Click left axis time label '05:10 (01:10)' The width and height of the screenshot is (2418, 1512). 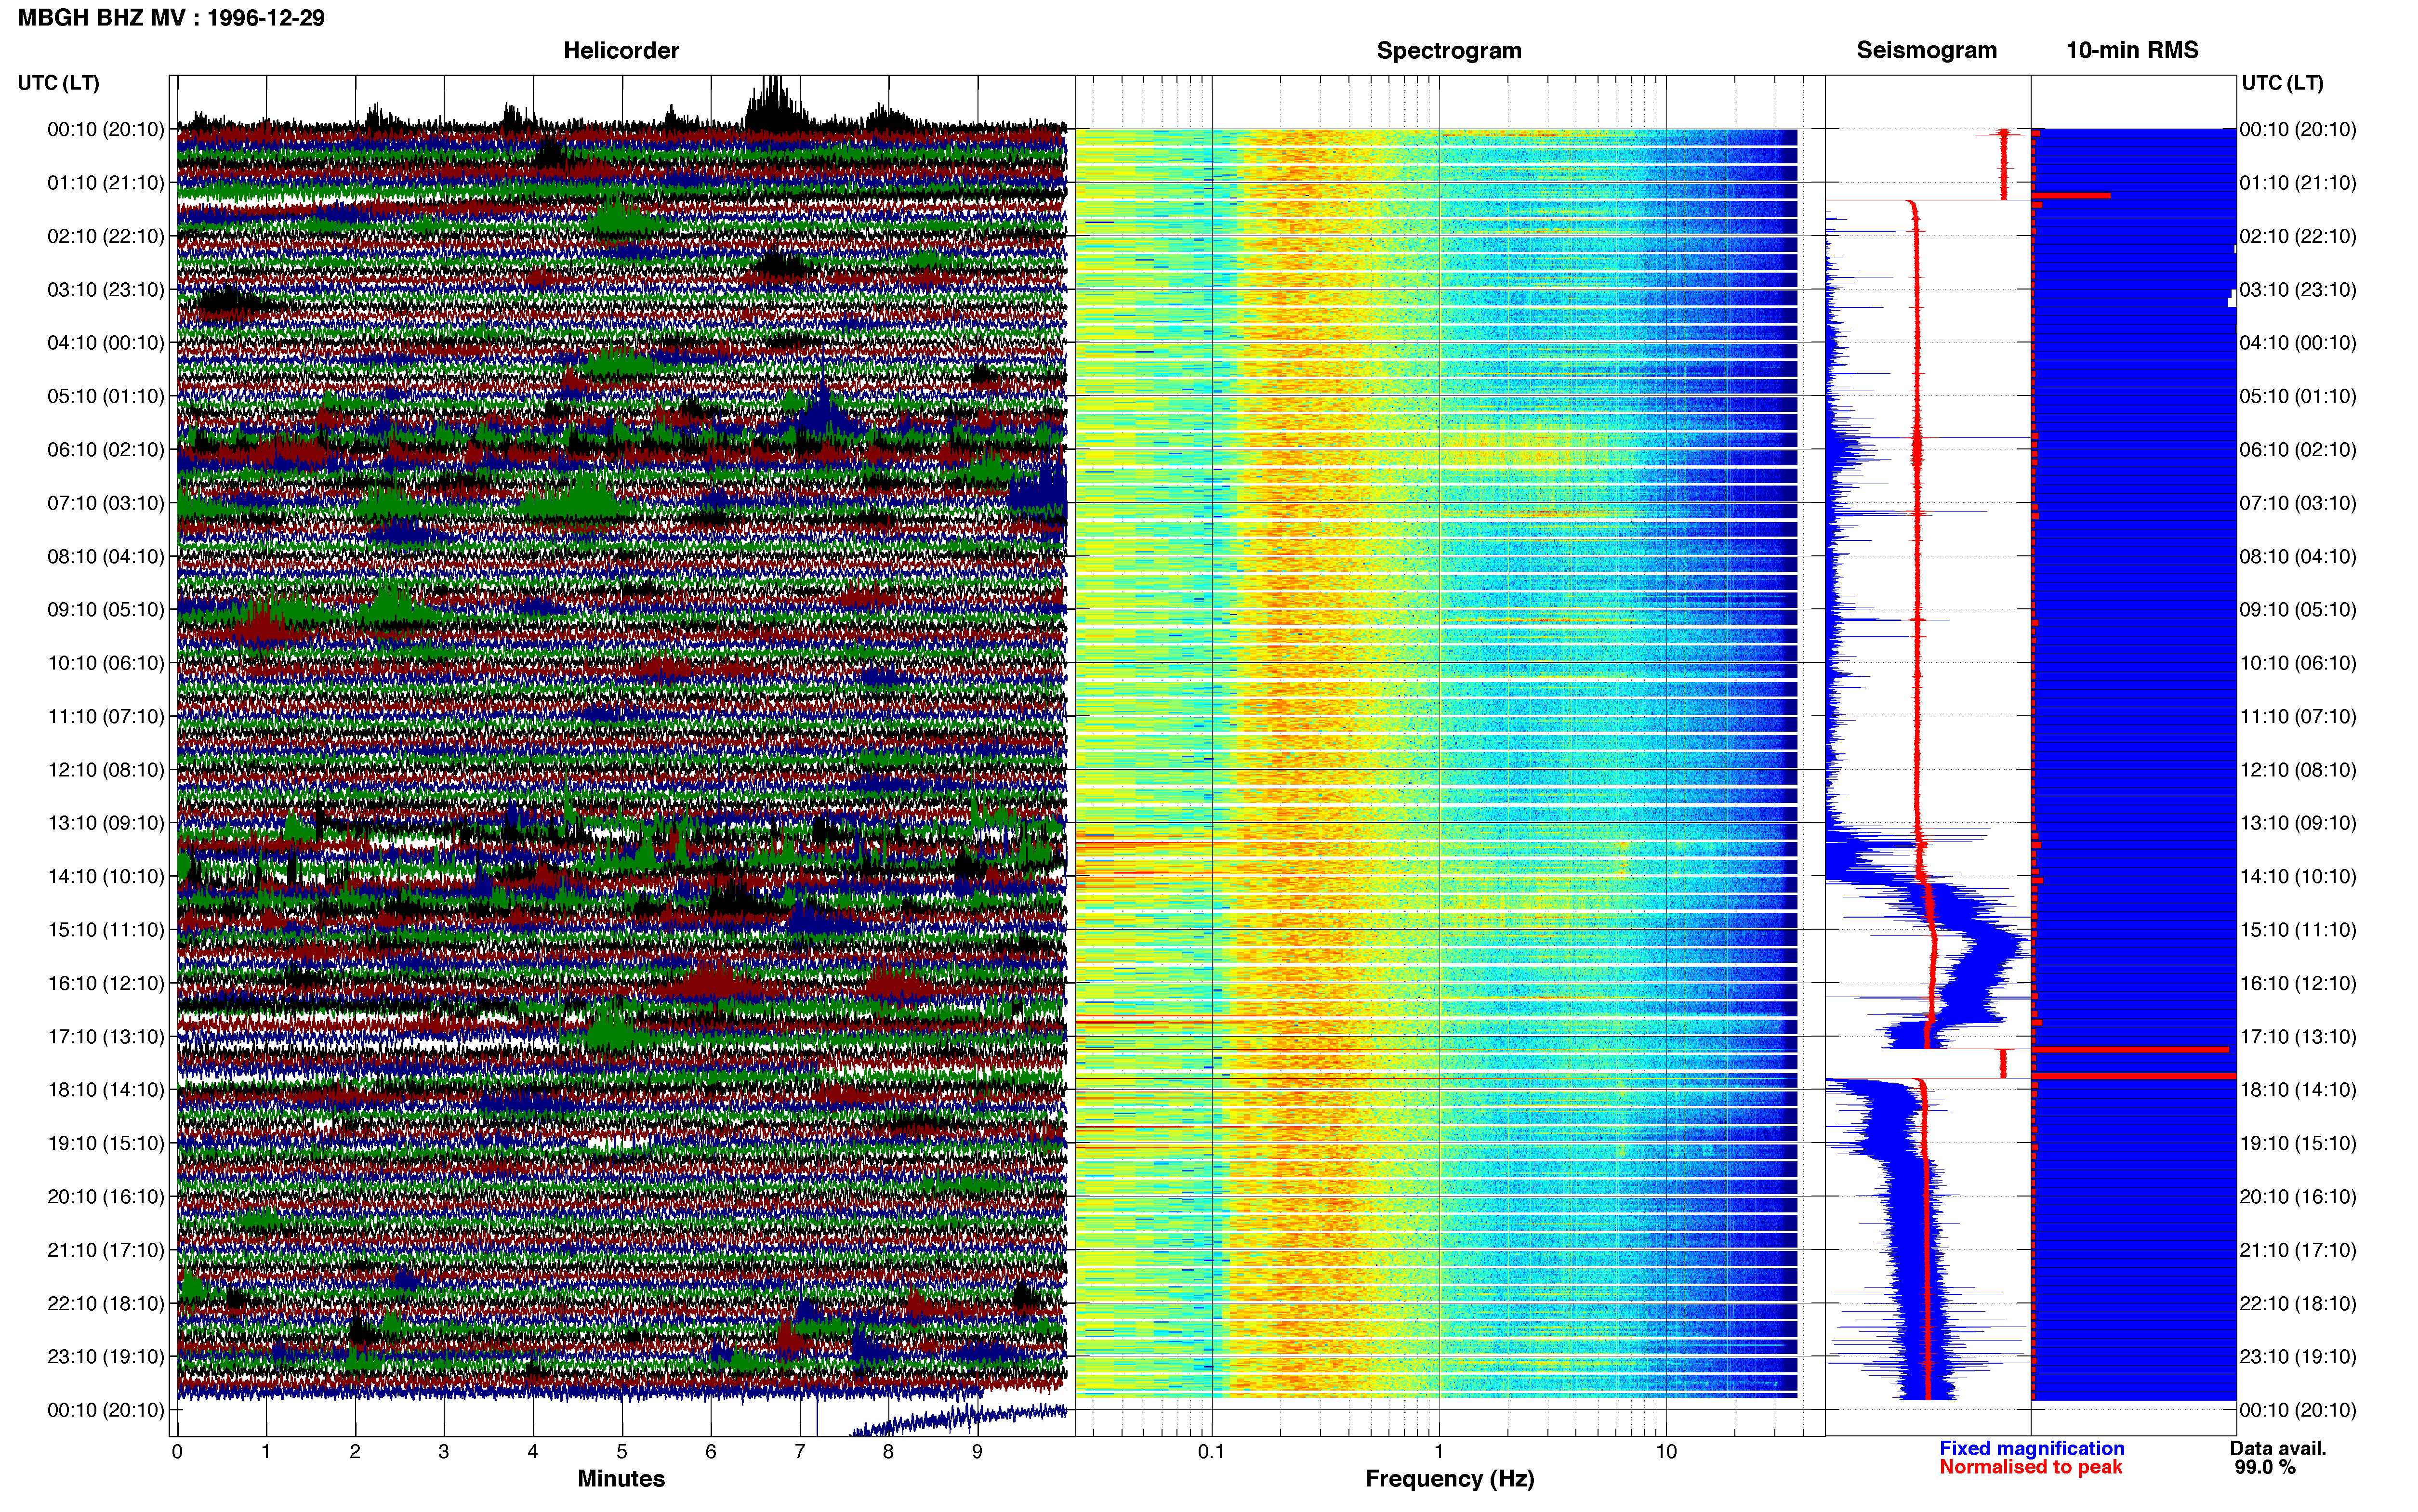click(x=106, y=396)
